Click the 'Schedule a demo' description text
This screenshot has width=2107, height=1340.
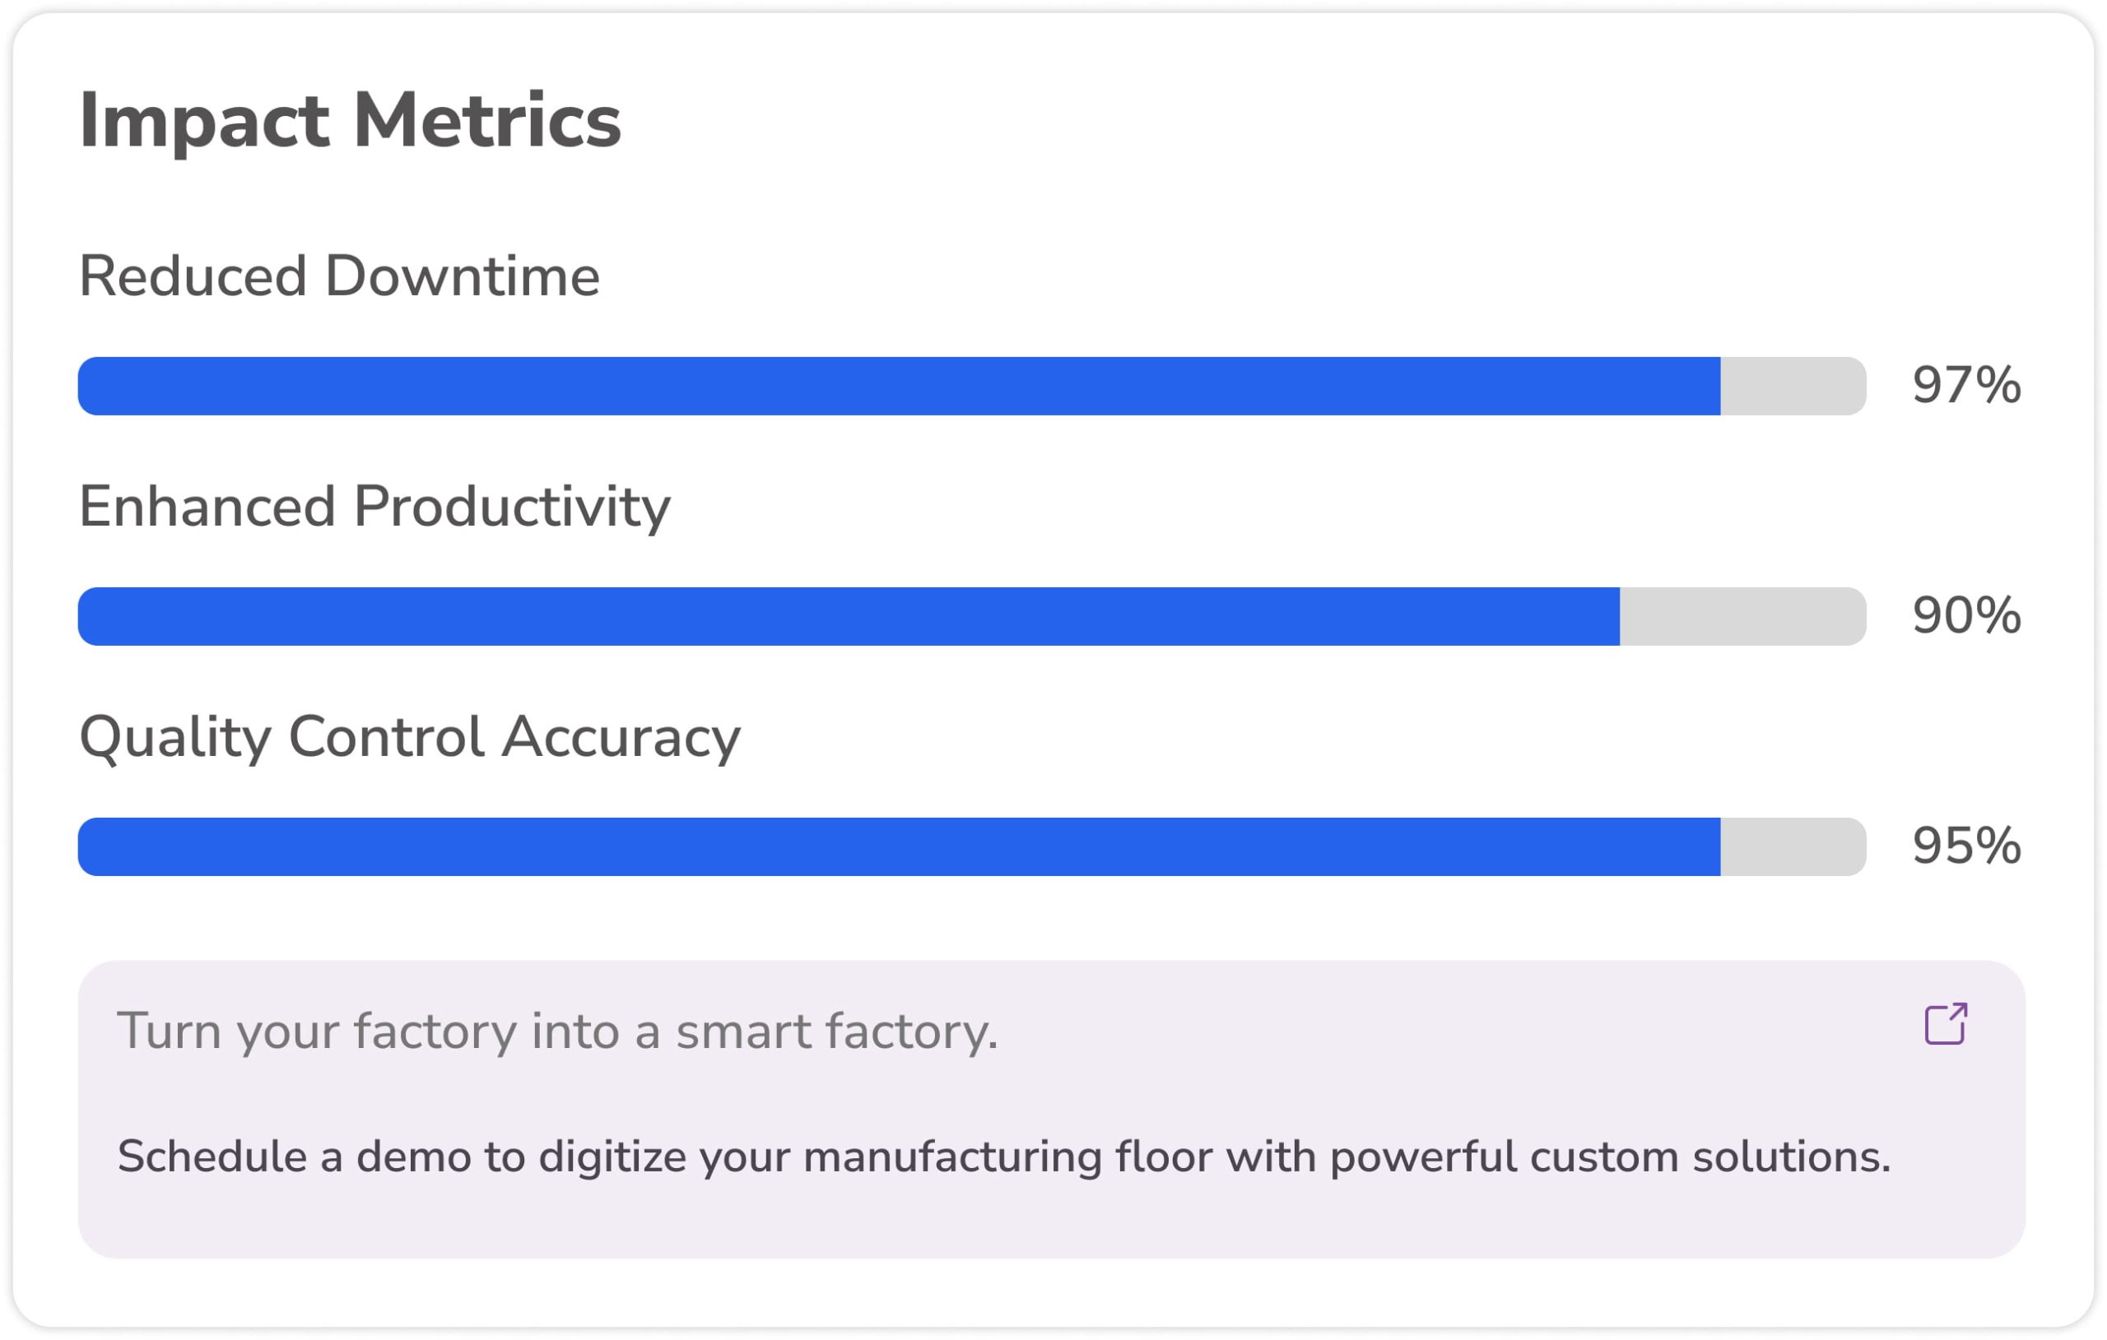pyautogui.click(x=1003, y=1157)
